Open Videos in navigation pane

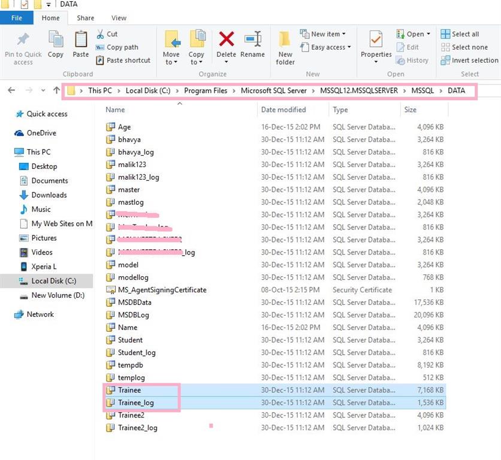pos(36,252)
